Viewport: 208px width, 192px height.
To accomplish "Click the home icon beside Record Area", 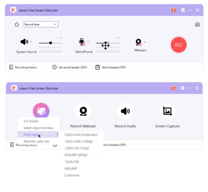I will [x=17, y=24].
